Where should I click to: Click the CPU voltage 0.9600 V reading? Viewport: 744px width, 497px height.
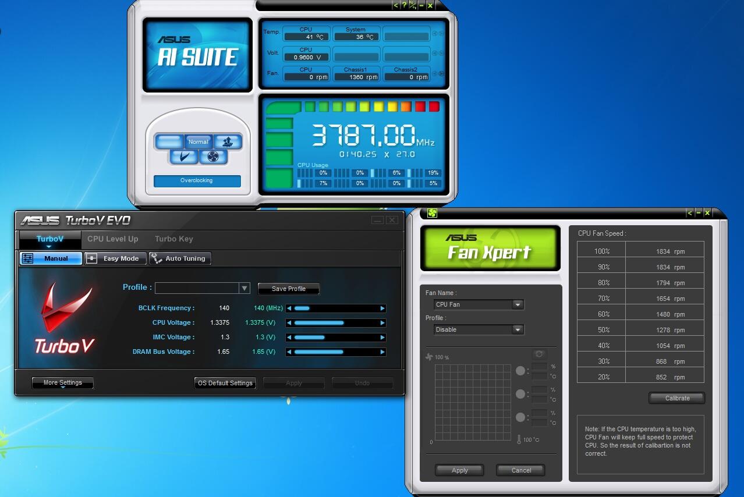306,57
